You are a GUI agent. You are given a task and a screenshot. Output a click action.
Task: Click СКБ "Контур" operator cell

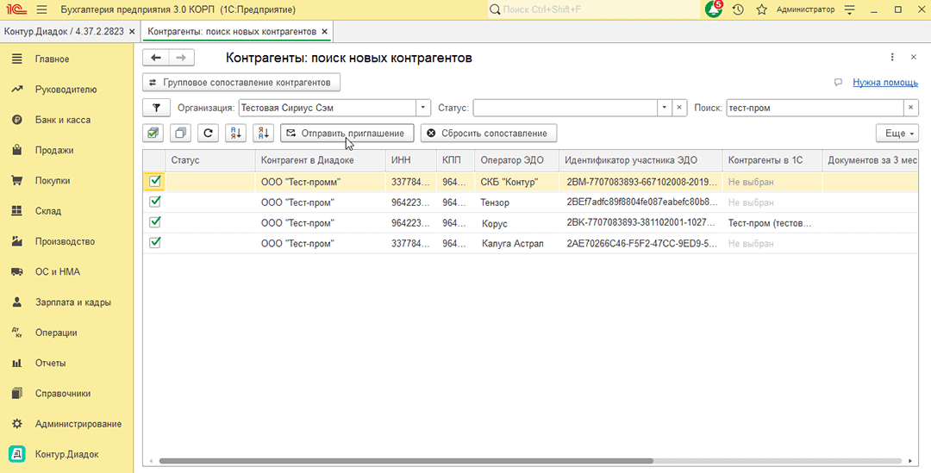516,182
